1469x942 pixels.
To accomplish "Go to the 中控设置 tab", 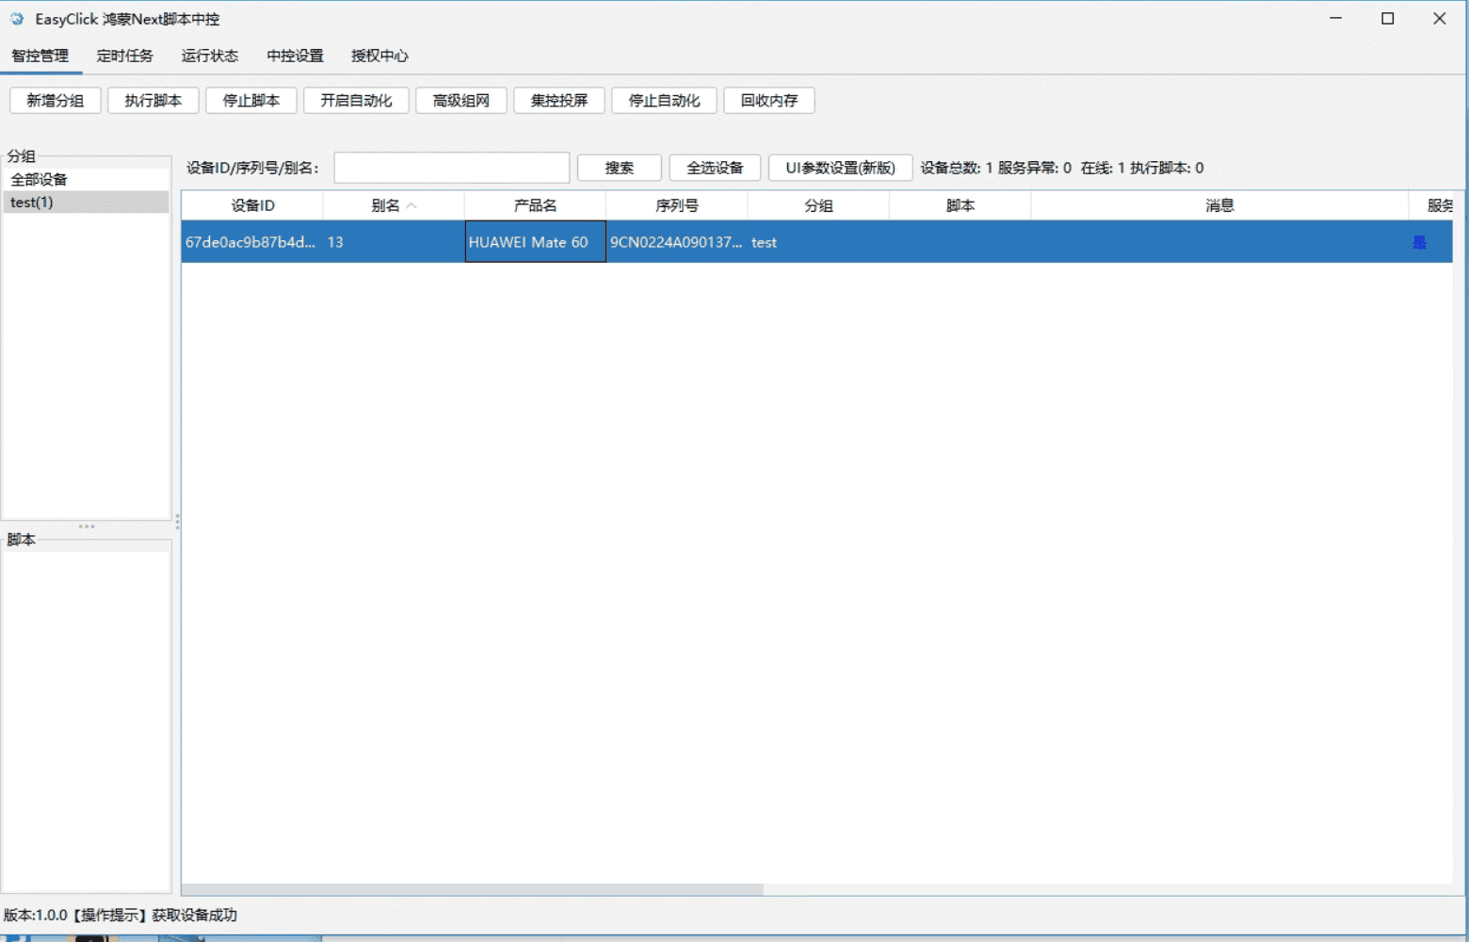I will (295, 56).
